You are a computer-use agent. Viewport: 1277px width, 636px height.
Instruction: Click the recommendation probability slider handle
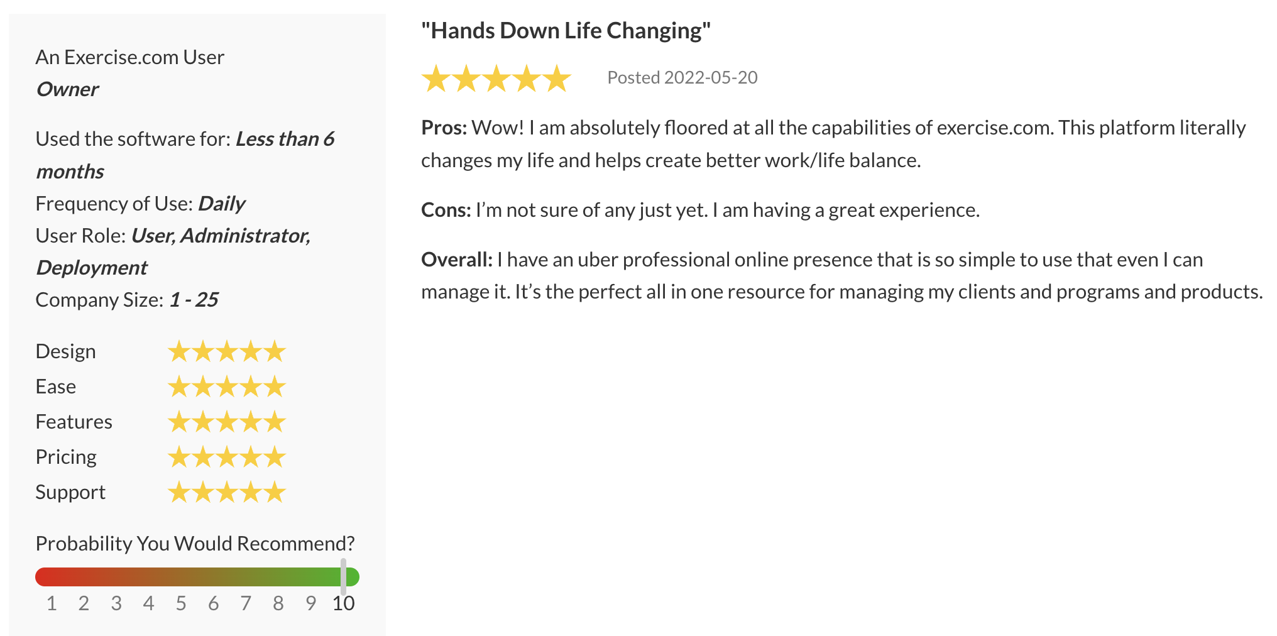[343, 576]
